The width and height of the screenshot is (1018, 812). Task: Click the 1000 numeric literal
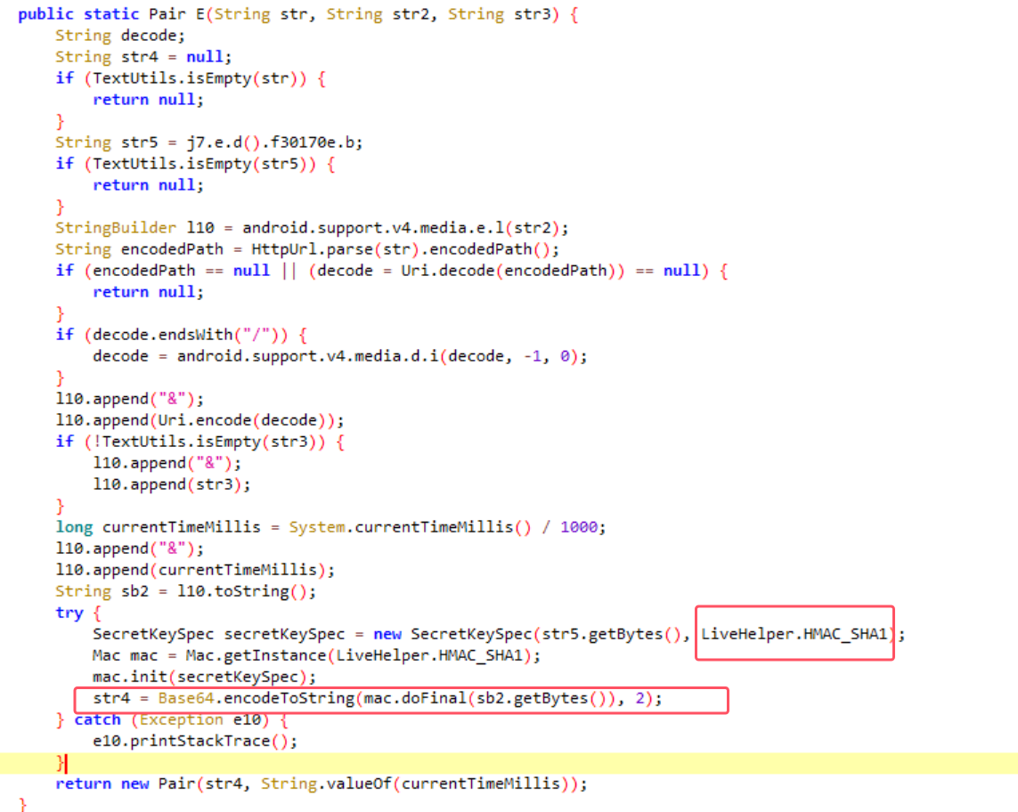coord(582,527)
